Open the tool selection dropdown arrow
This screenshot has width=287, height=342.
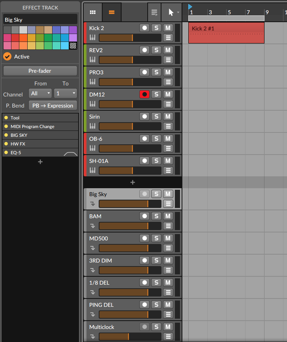pyautogui.click(x=178, y=12)
